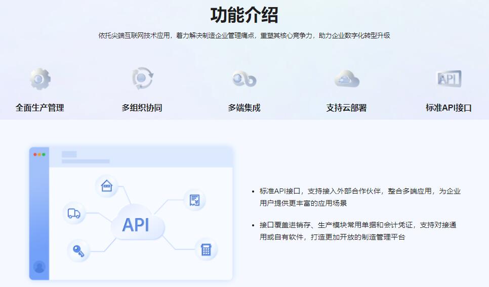Select the 多端集成 tab label
The height and width of the screenshot is (287, 489).
[244, 108]
